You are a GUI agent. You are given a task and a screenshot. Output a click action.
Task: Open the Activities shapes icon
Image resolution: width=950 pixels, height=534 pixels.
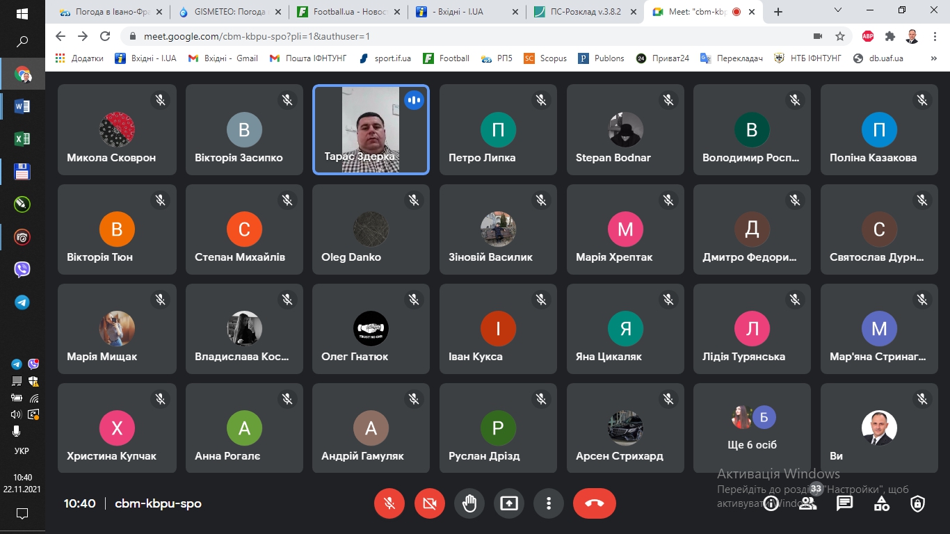(881, 503)
